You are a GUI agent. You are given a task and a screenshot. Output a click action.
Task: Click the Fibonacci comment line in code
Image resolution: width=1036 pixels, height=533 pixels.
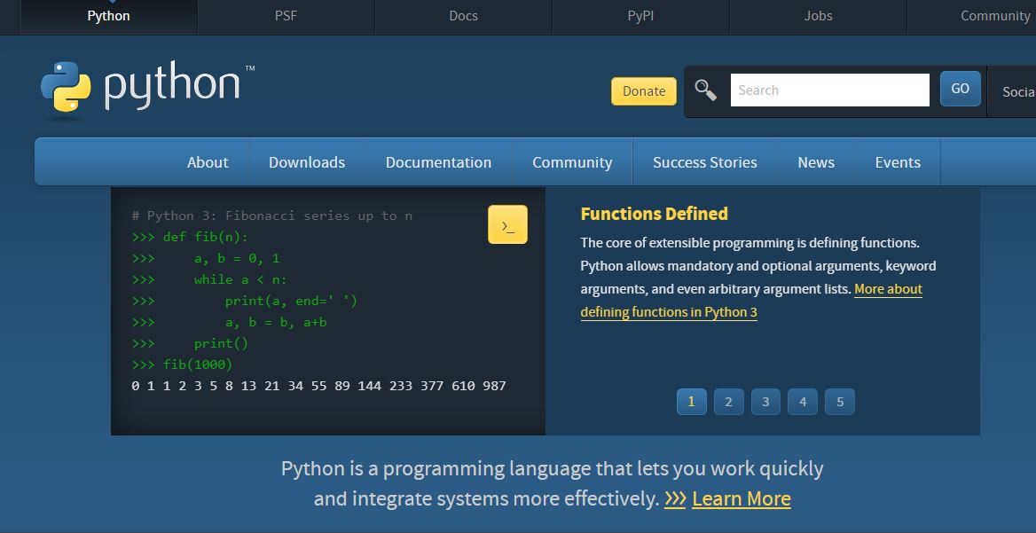272,216
